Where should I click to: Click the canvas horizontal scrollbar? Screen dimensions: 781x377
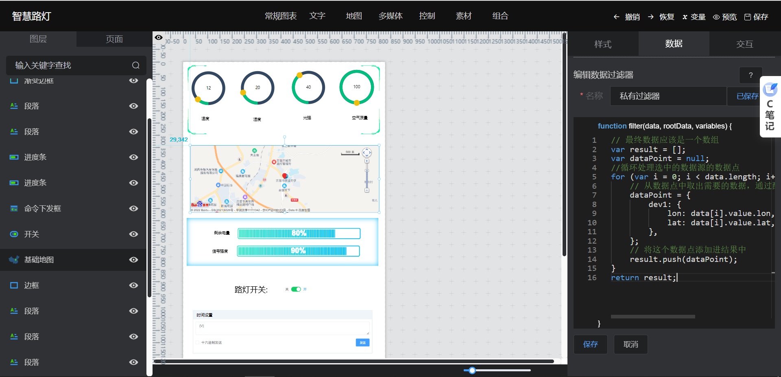coord(353,361)
